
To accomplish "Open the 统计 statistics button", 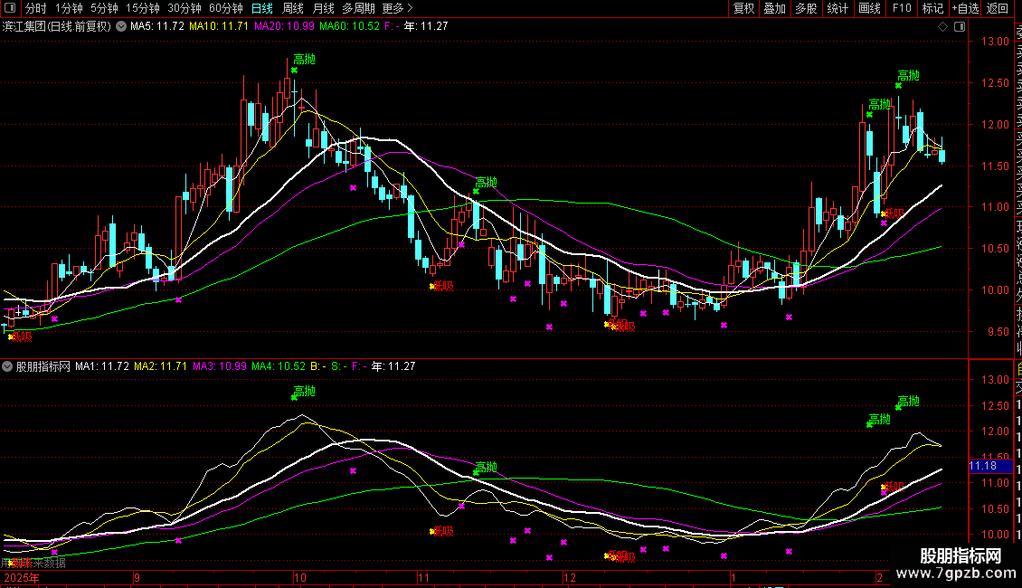I will (x=837, y=8).
